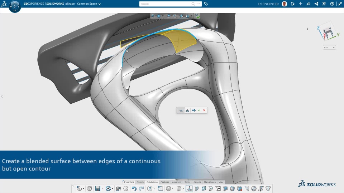Image resolution: width=344 pixels, height=193 pixels.
Task: Open the mm units dropdown
Action: 329,47
